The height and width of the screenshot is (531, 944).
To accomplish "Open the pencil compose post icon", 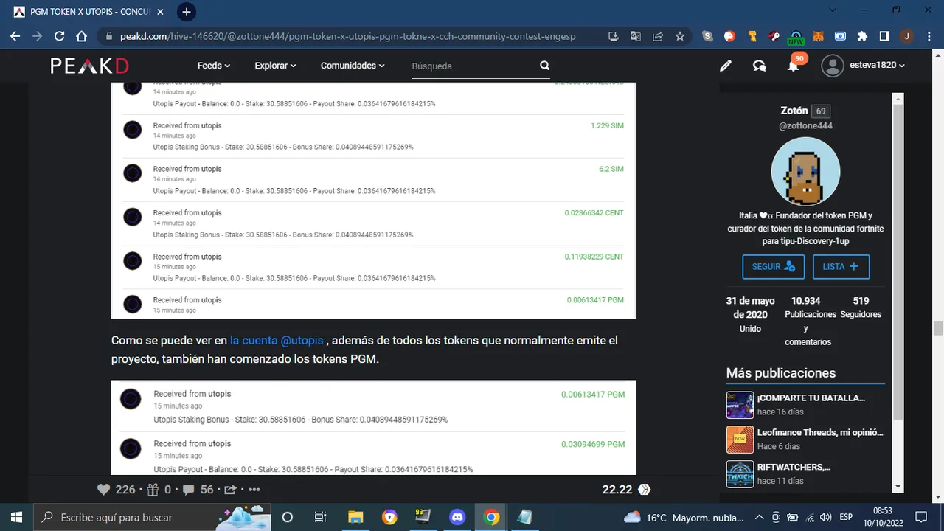I will [726, 66].
